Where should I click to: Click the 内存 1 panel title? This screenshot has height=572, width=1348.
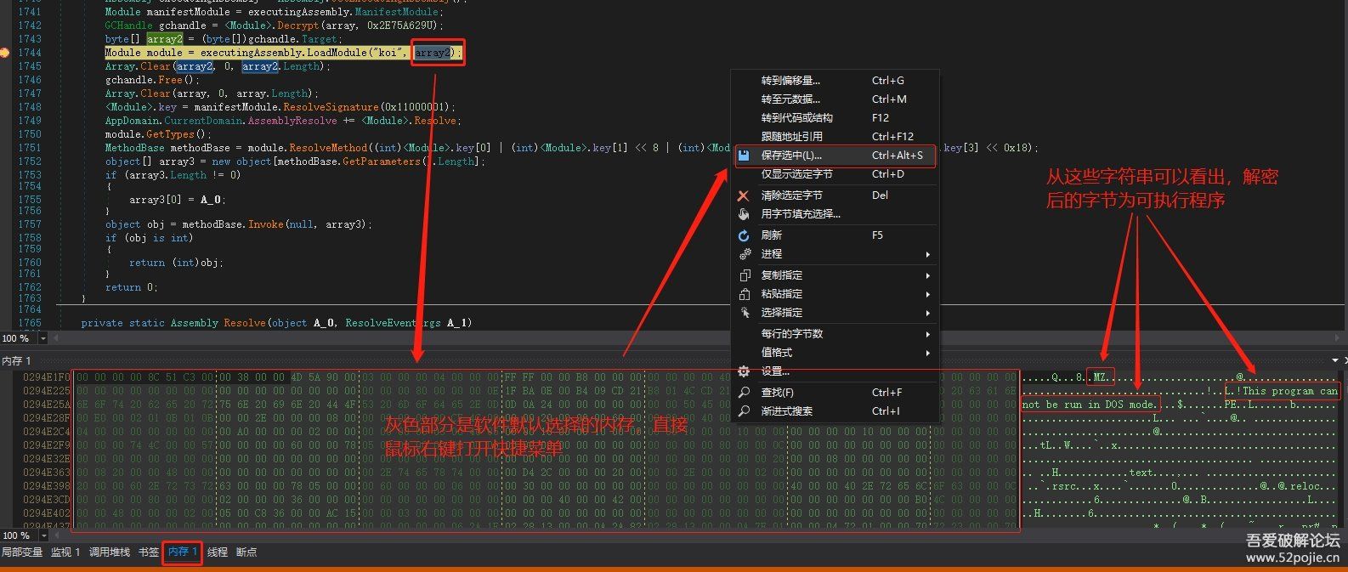[17, 361]
